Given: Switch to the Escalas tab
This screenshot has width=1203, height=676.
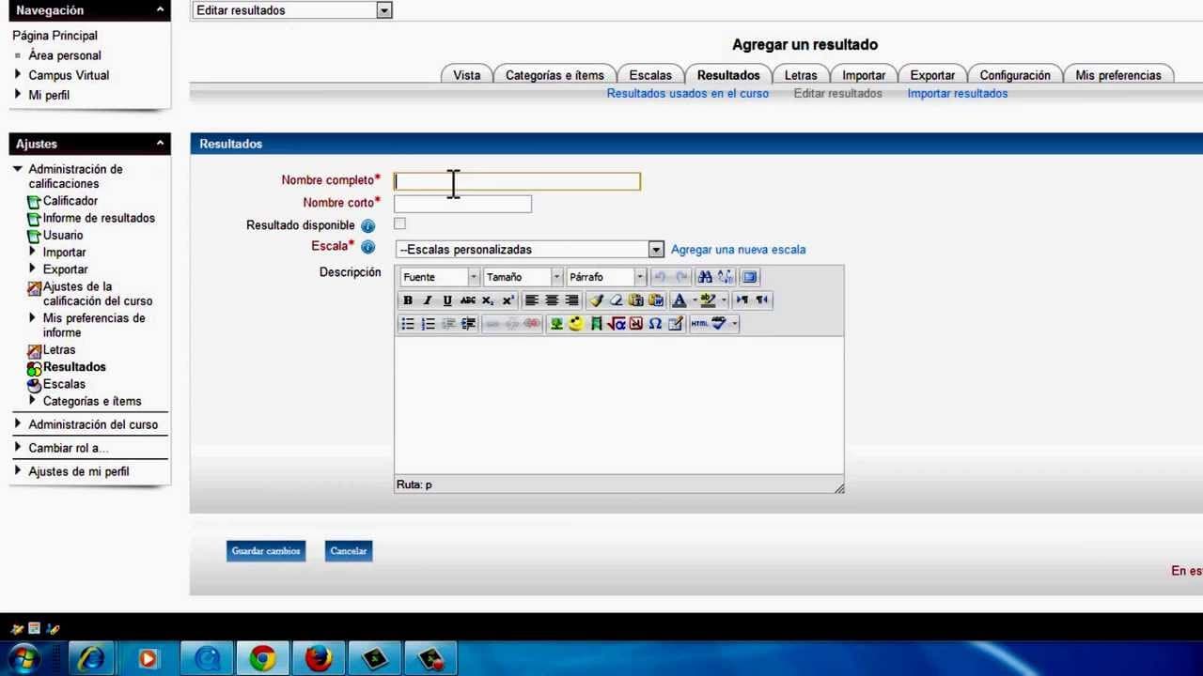Looking at the screenshot, I should 650,75.
